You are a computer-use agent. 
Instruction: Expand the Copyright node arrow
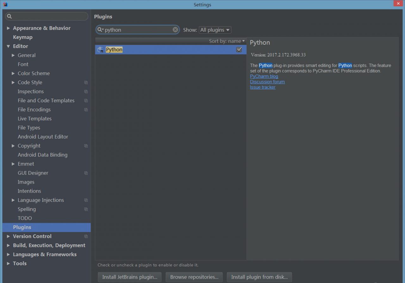pos(13,146)
